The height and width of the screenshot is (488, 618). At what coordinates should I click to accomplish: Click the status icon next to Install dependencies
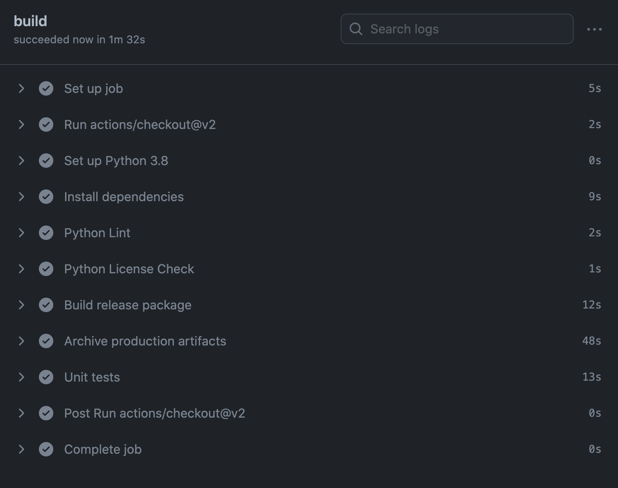point(46,197)
